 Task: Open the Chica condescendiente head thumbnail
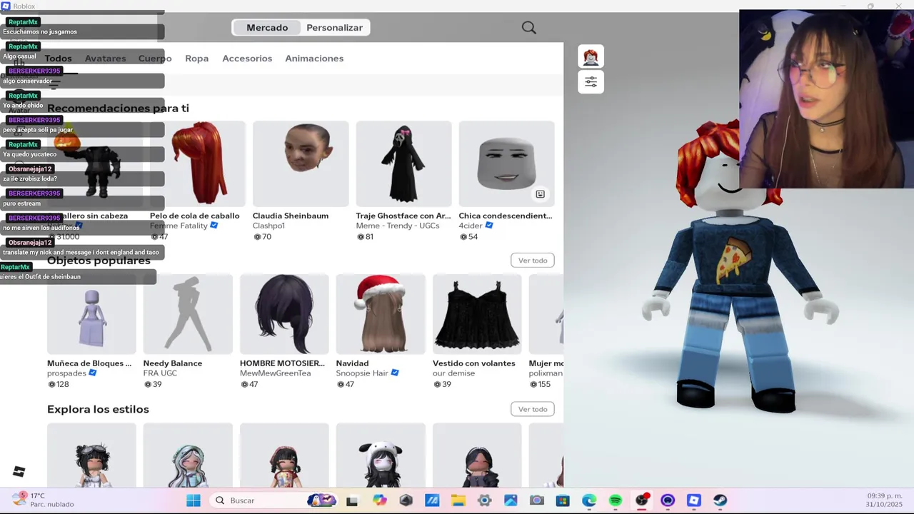(506, 163)
